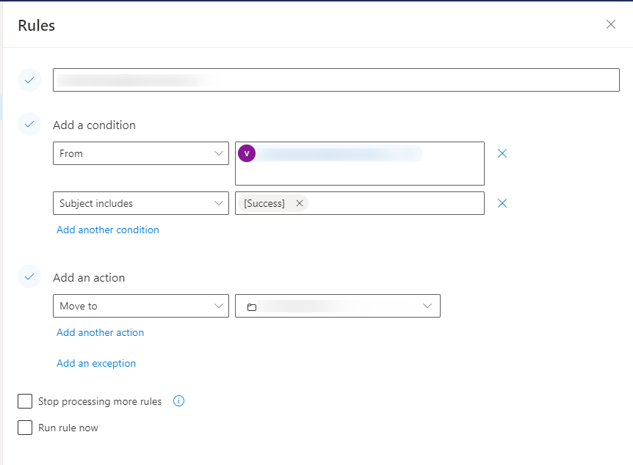Check the "Run rule now" option
This screenshot has width=633, height=465.
pyautogui.click(x=24, y=428)
